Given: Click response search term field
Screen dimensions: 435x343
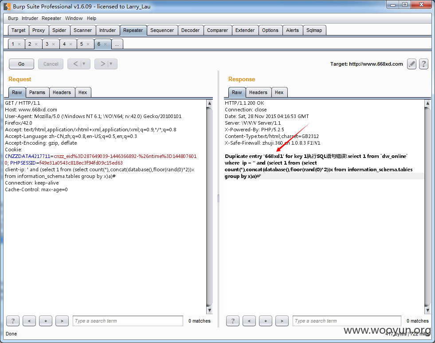Looking at the screenshot, I should [x=347, y=321].
